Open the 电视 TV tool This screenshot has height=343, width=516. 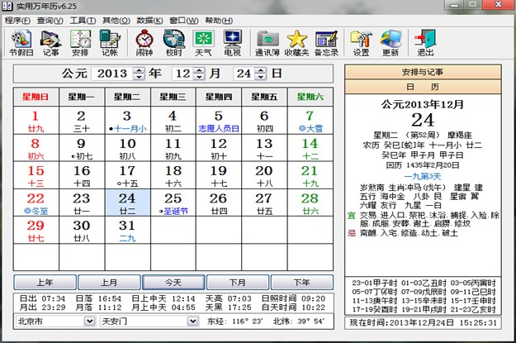(232, 43)
